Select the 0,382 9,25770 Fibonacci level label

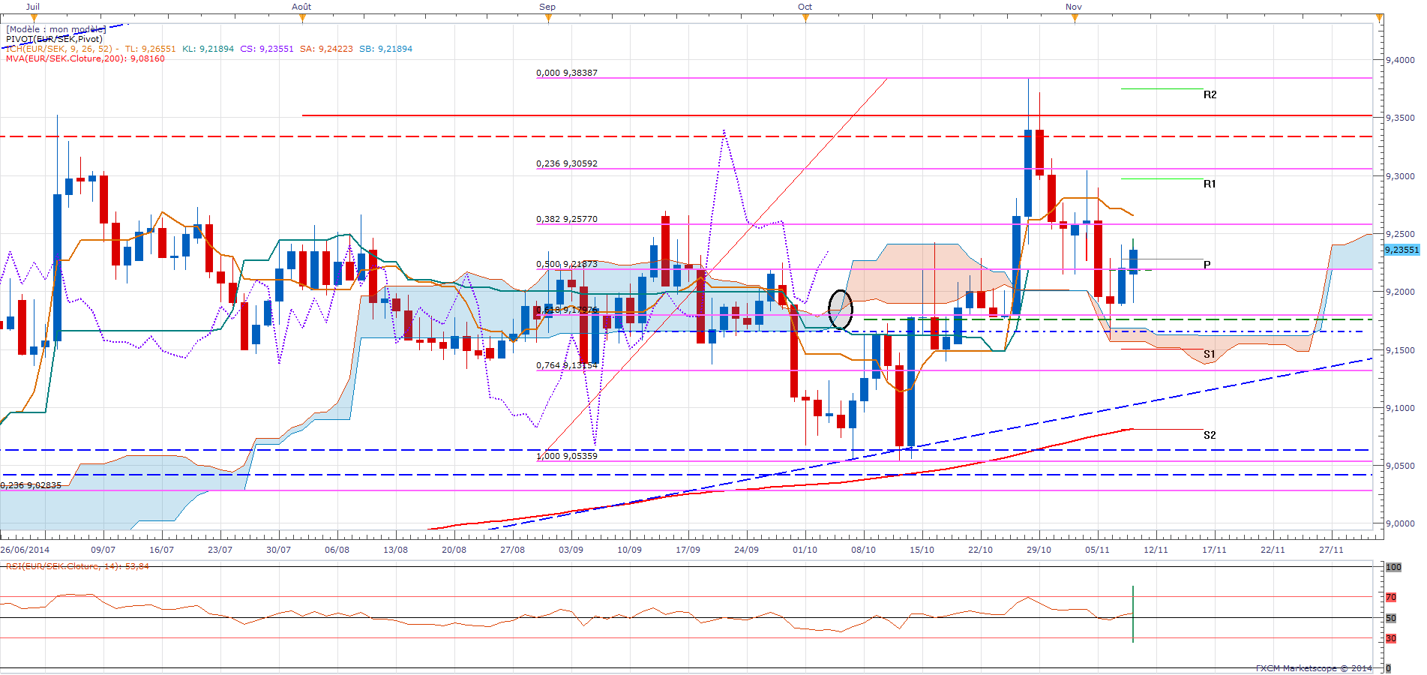[x=566, y=219]
